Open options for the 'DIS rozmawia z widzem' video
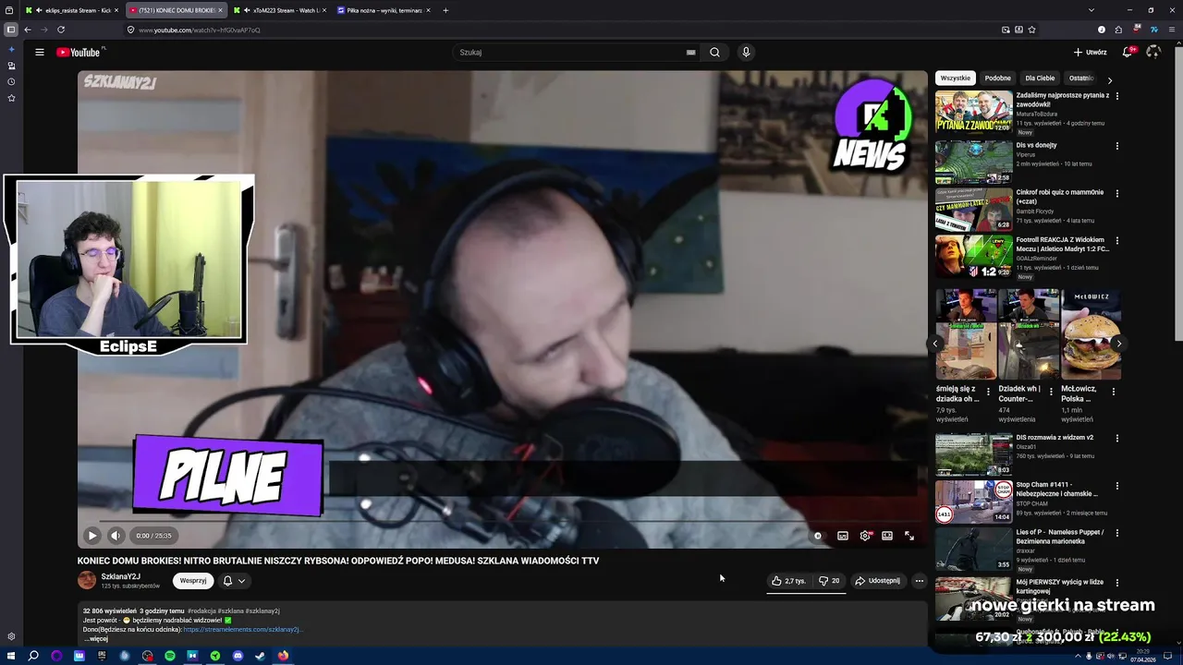 [1117, 438]
